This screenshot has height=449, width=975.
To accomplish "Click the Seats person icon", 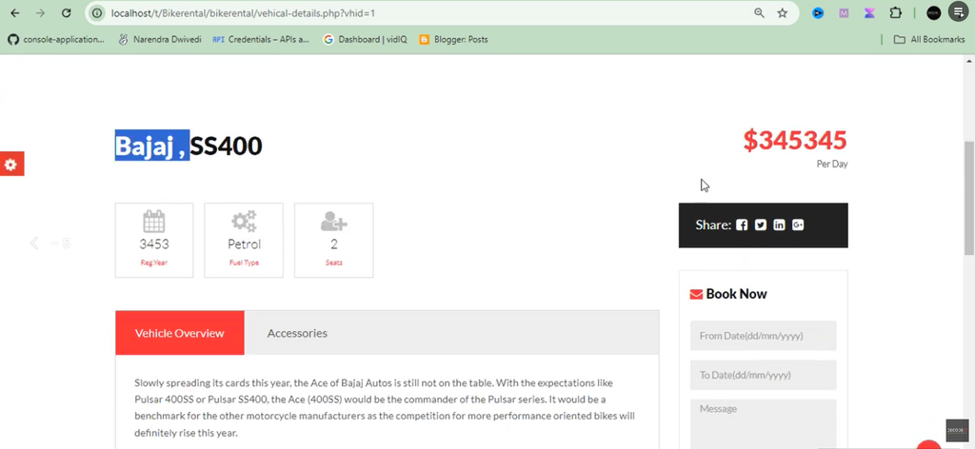I will coord(334,221).
